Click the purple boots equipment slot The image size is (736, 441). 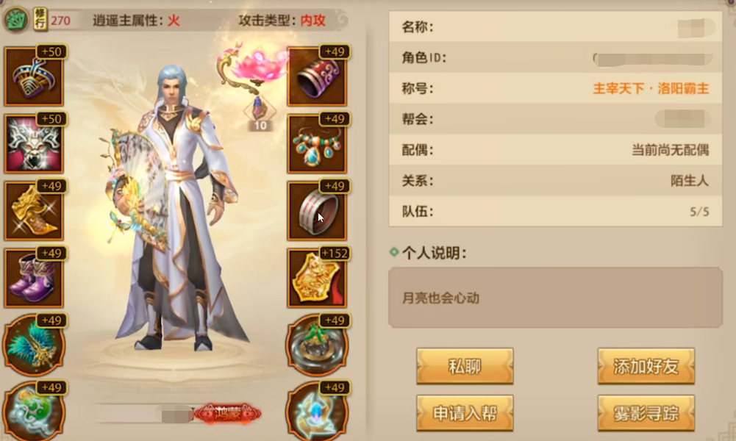coord(34,277)
